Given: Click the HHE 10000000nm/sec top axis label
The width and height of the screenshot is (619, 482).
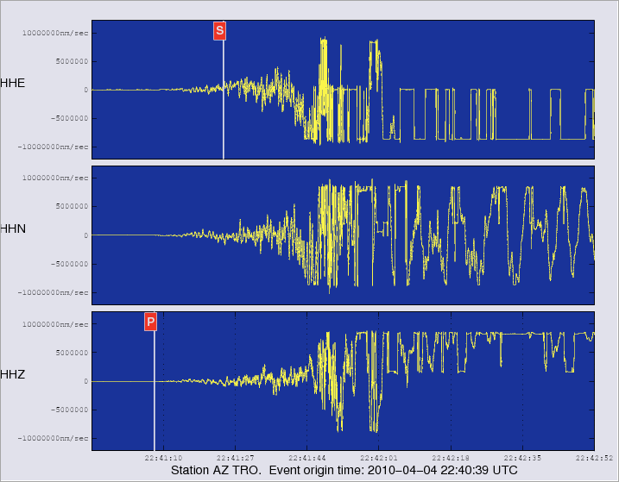Looking at the screenshot, I should [55, 33].
